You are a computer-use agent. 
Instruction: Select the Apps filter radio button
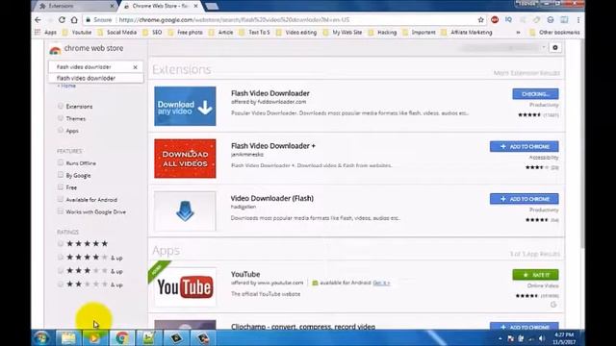pyautogui.click(x=61, y=131)
